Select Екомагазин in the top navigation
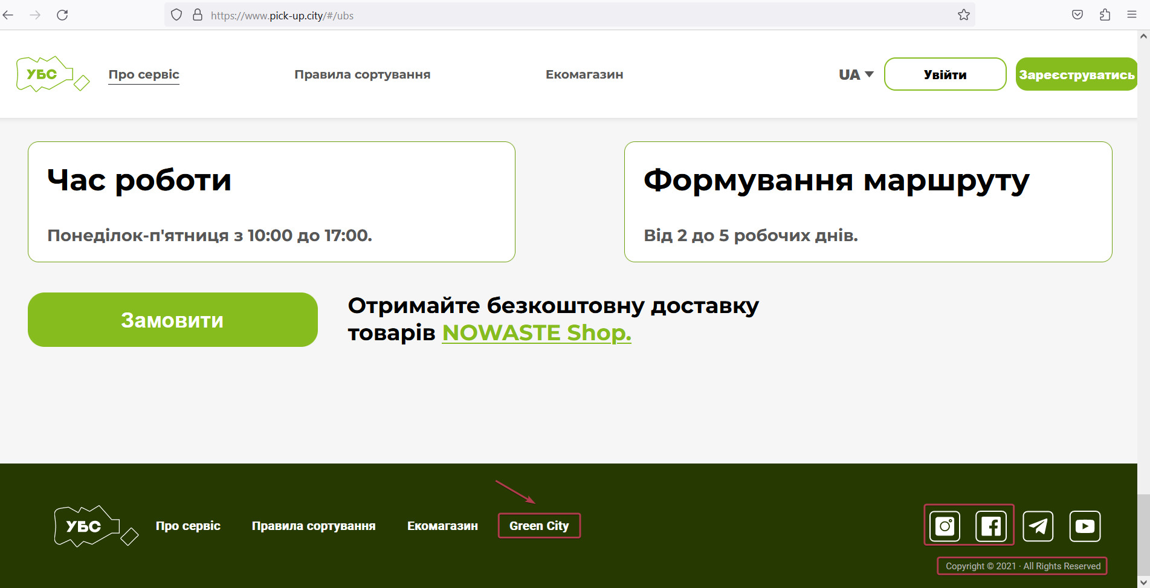This screenshot has height=588, width=1150. (584, 74)
